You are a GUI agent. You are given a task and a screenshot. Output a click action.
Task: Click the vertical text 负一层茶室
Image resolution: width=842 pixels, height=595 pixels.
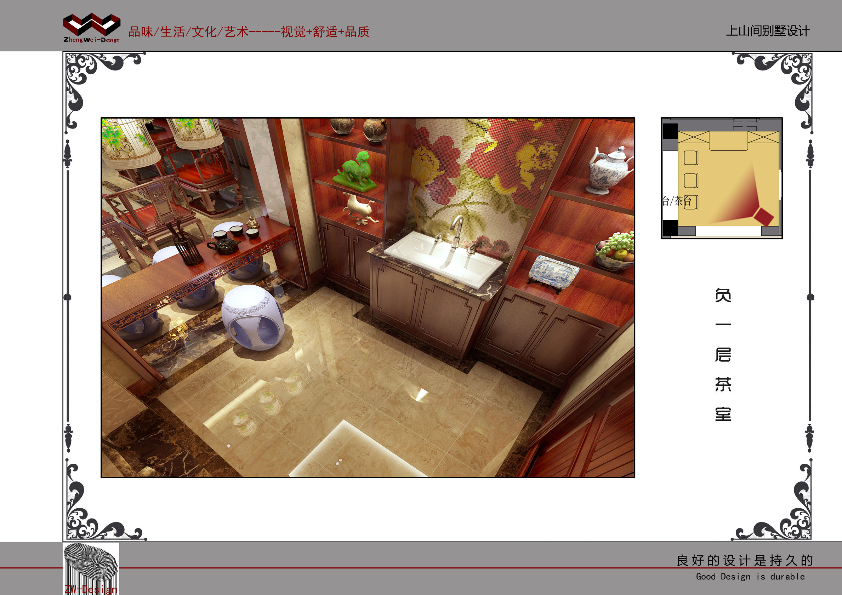point(723,355)
